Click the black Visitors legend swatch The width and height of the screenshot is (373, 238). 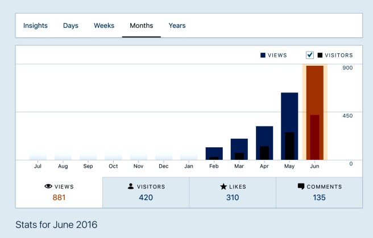coord(320,56)
